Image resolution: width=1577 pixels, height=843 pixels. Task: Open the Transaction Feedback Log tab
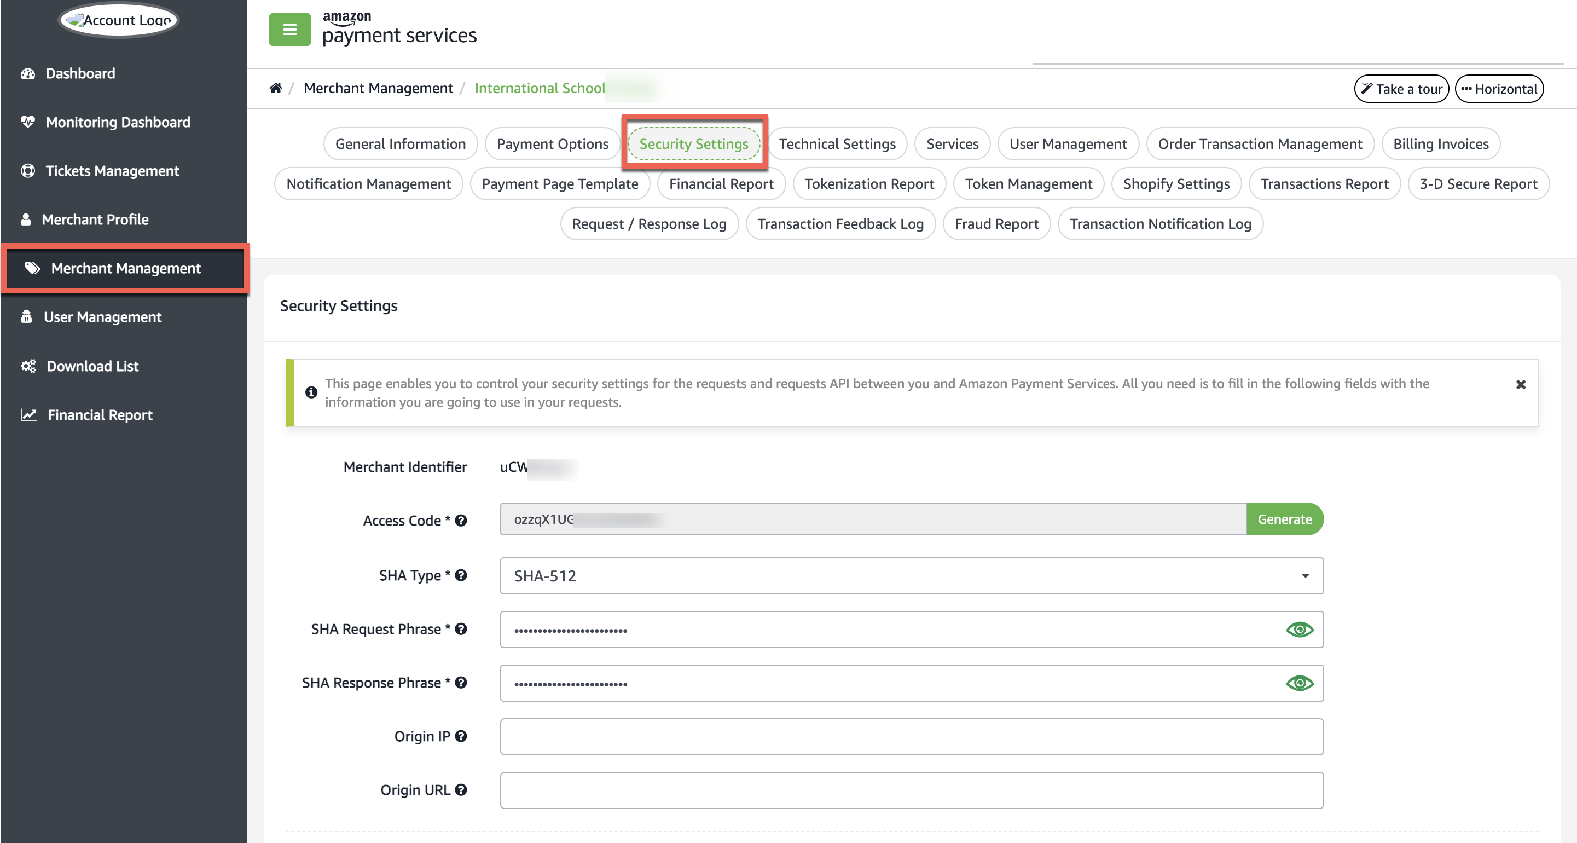tap(840, 224)
